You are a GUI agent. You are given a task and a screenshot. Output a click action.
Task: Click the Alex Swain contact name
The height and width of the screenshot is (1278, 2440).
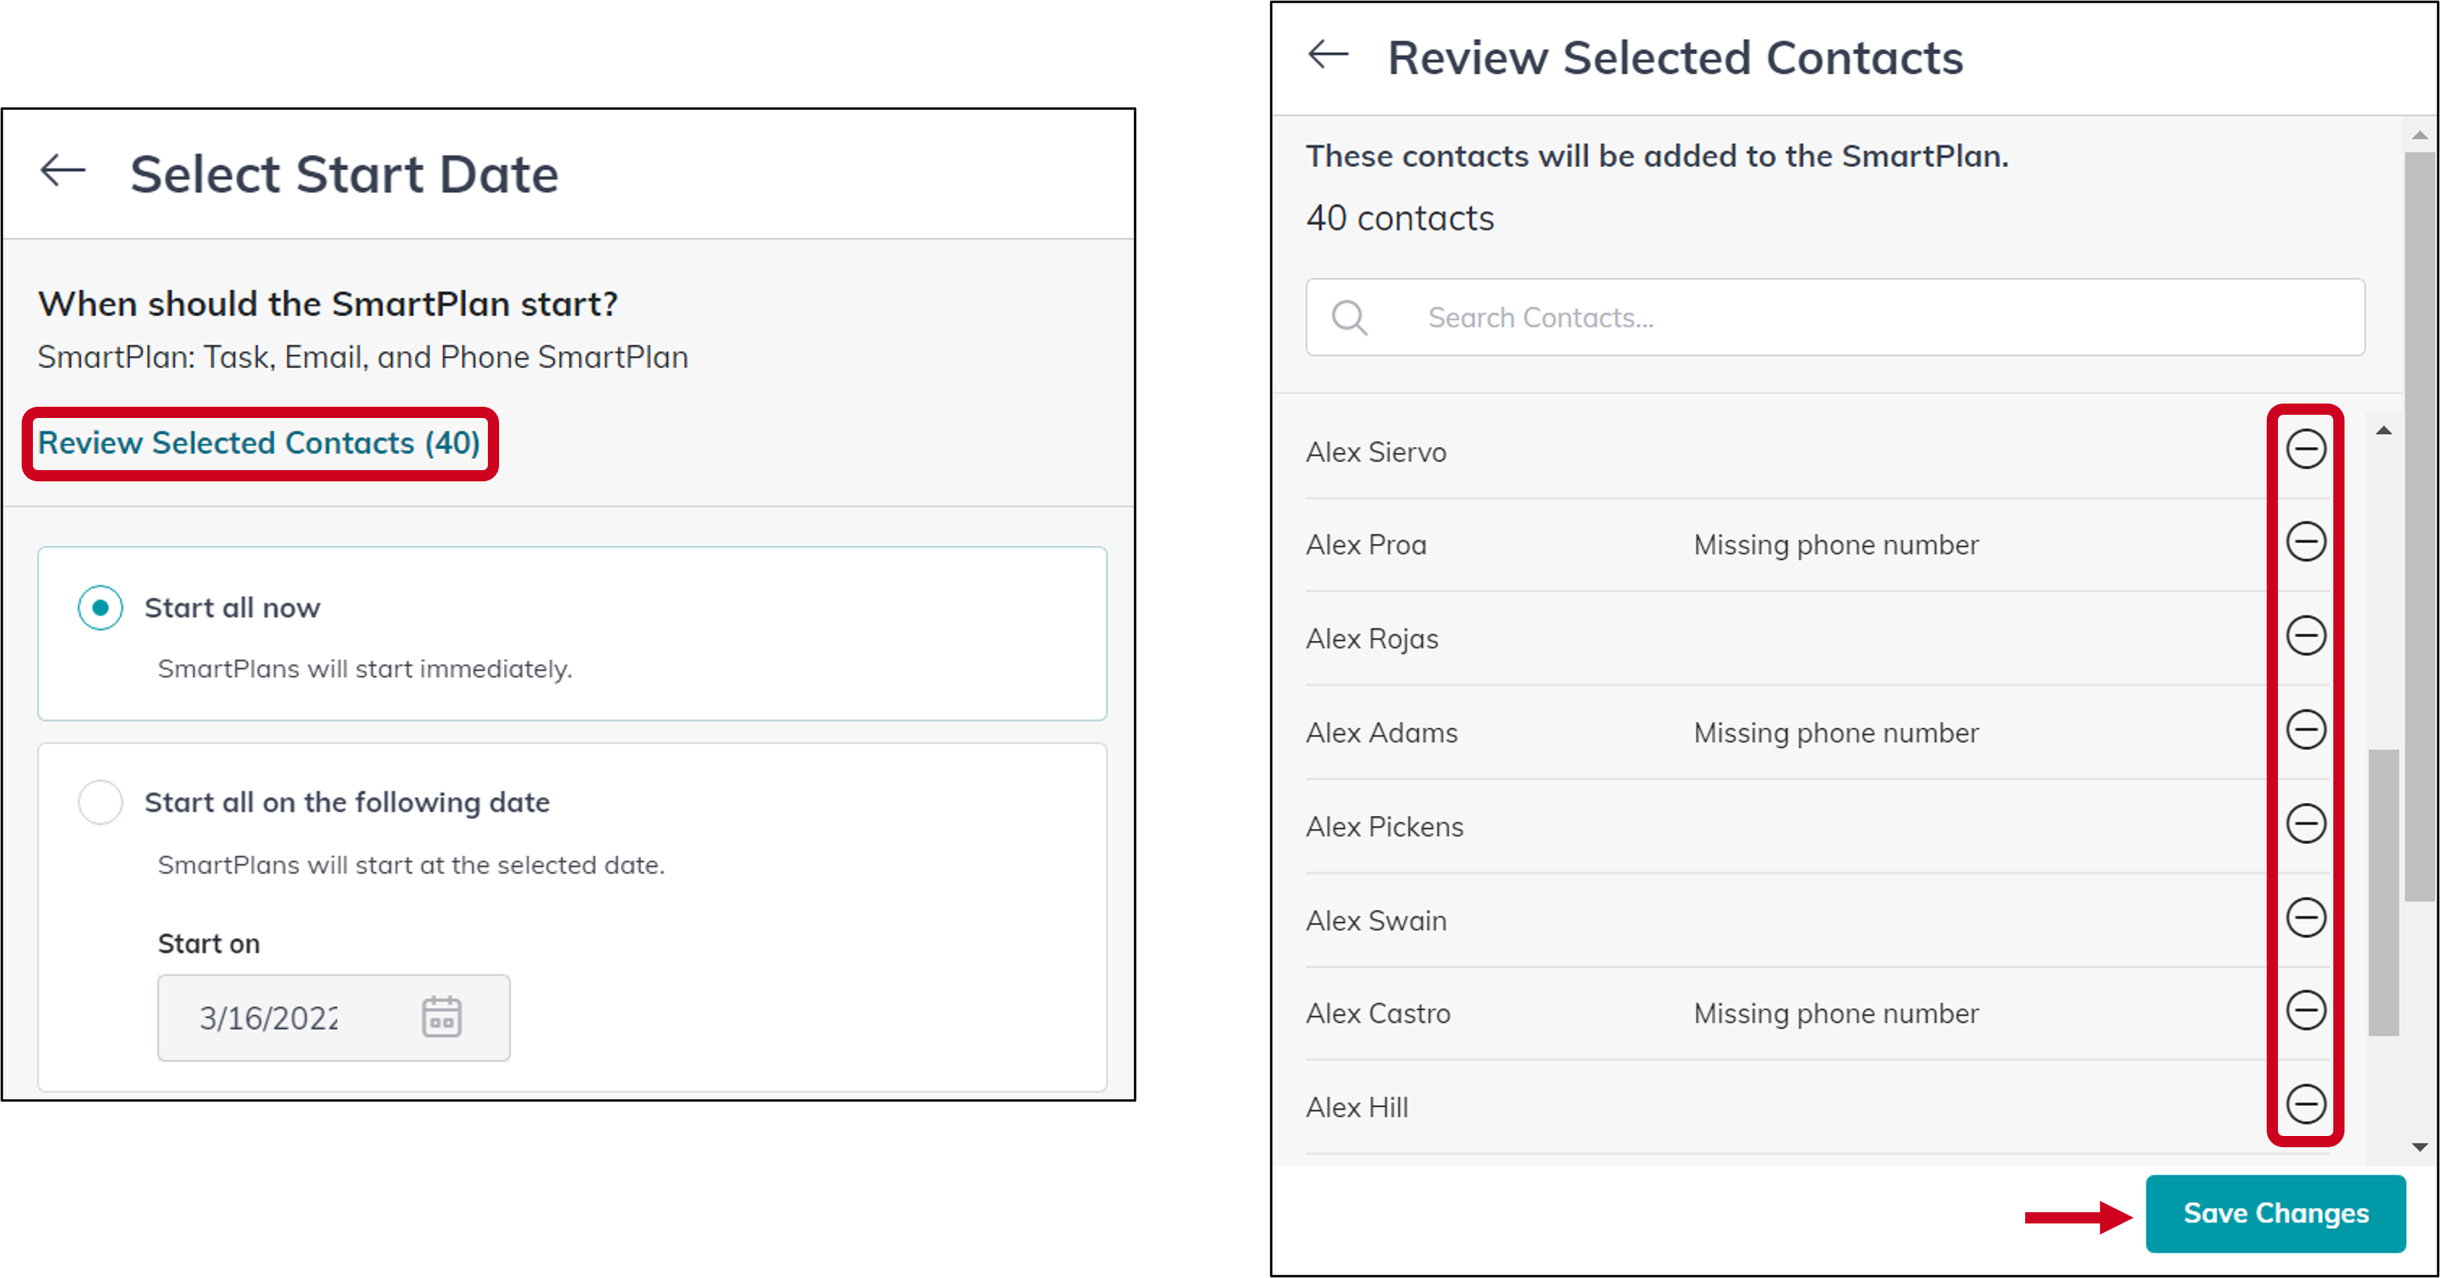[1376, 920]
